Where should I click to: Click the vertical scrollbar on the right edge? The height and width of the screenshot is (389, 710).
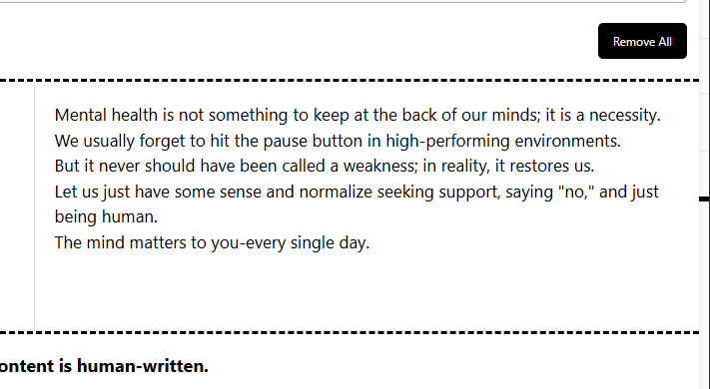click(x=705, y=194)
